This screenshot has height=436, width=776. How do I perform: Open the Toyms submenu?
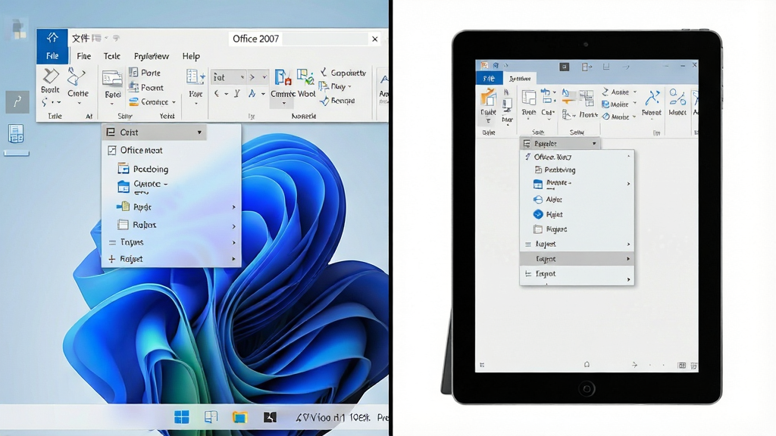pos(171,242)
